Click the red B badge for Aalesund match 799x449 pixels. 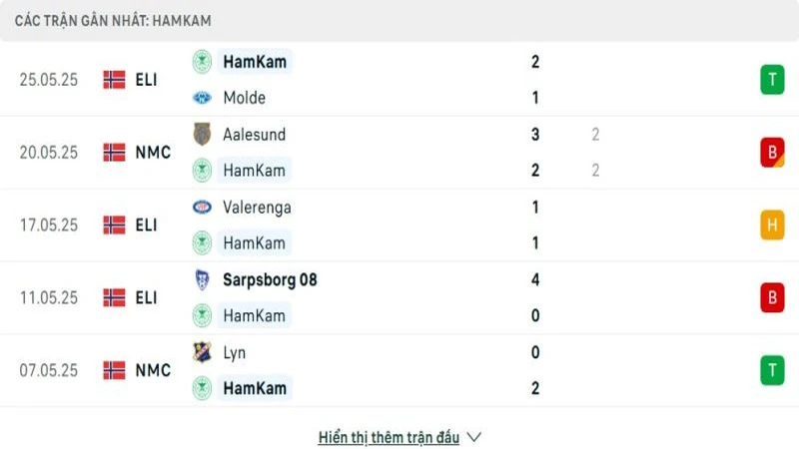[772, 153]
